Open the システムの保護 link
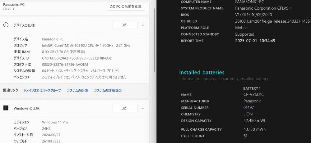 click(77, 90)
